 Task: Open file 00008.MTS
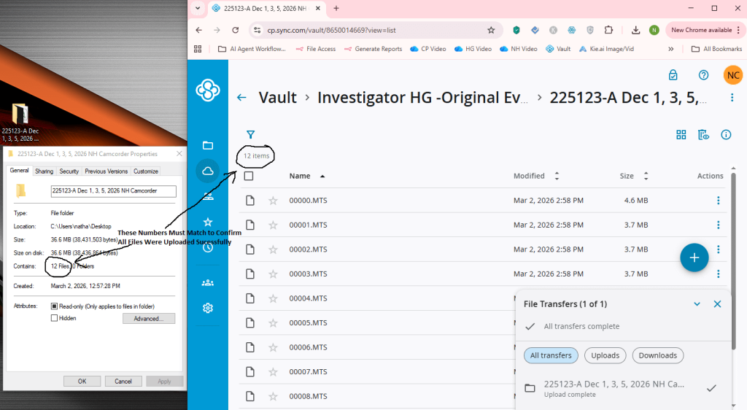pyautogui.click(x=309, y=396)
